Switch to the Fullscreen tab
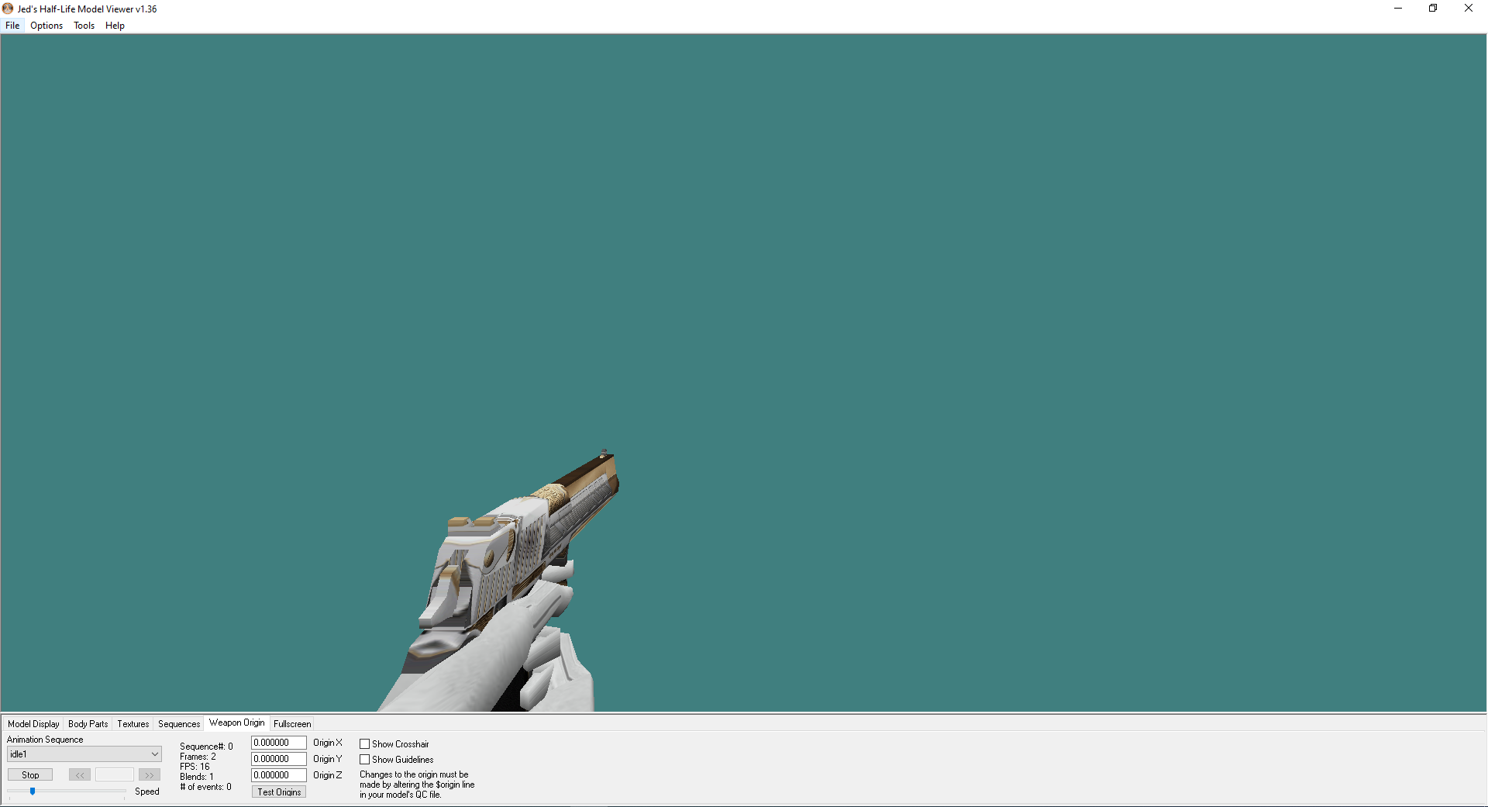Image resolution: width=1488 pixels, height=807 pixels. pyautogui.click(x=292, y=724)
